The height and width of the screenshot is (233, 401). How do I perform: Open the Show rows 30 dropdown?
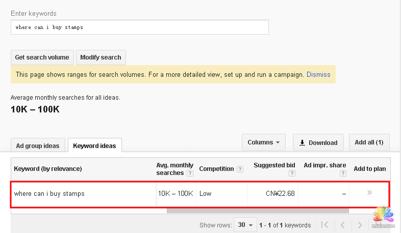coord(245,225)
